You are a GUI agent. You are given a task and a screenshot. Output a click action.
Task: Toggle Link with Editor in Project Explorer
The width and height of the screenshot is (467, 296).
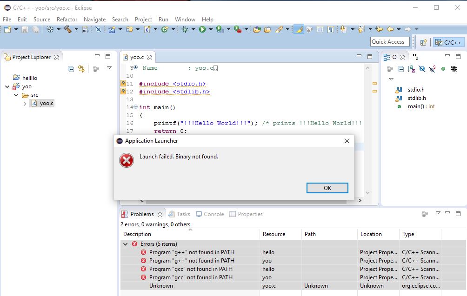pyautogui.click(x=81, y=69)
